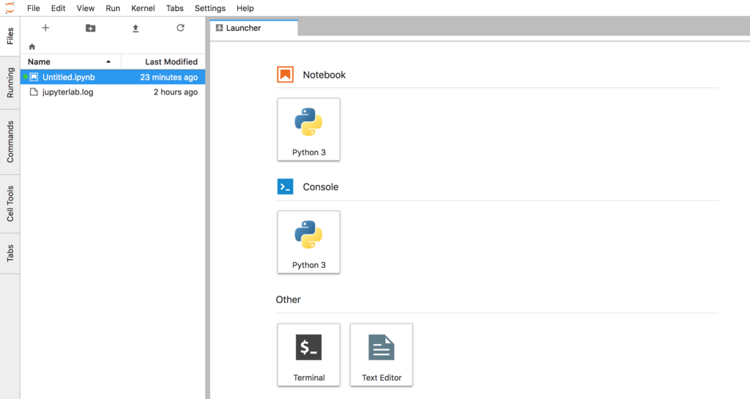Click the "23 minutes ago" timestamp
750x399 pixels.
pyautogui.click(x=169, y=77)
